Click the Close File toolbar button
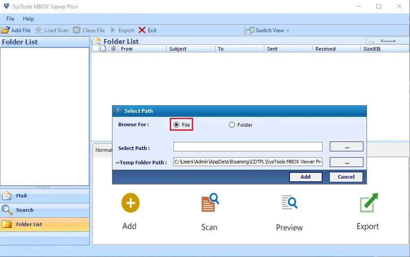Screen dimensions: 410x257 point(89,30)
